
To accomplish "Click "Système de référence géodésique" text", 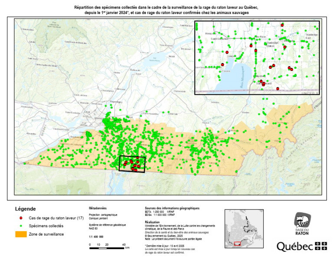I will point(107,225).
